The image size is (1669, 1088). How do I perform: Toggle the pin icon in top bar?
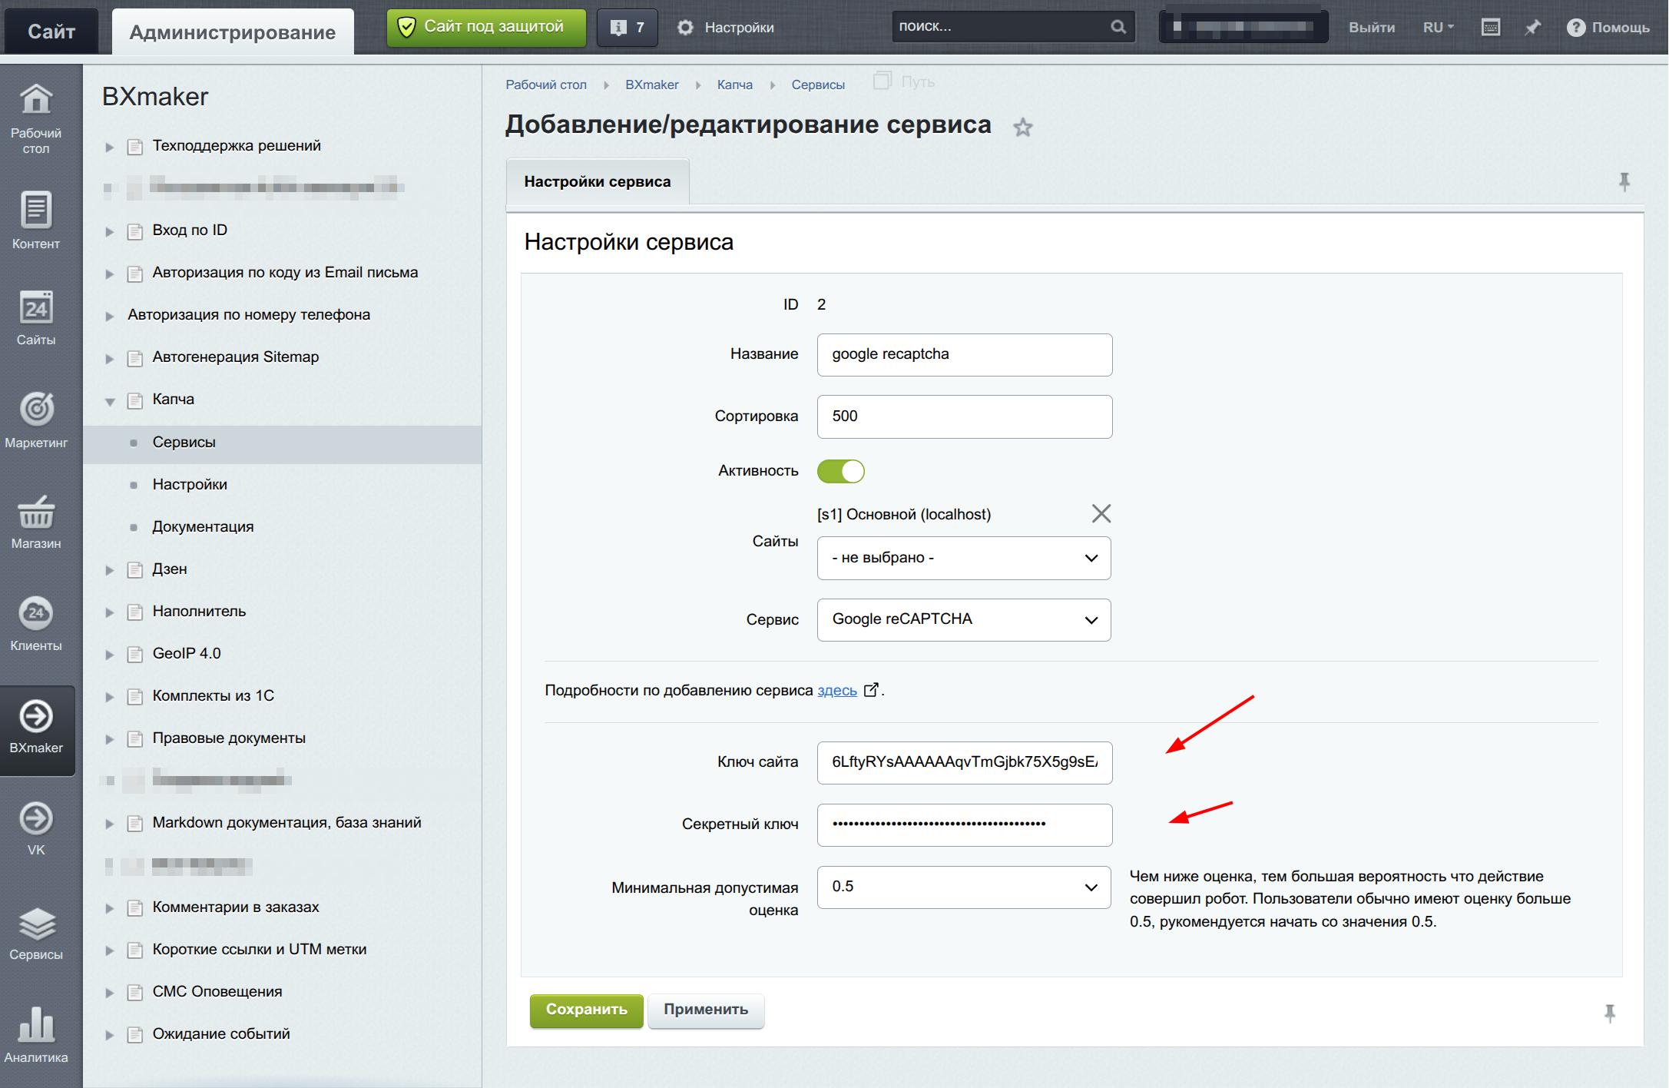click(1532, 28)
